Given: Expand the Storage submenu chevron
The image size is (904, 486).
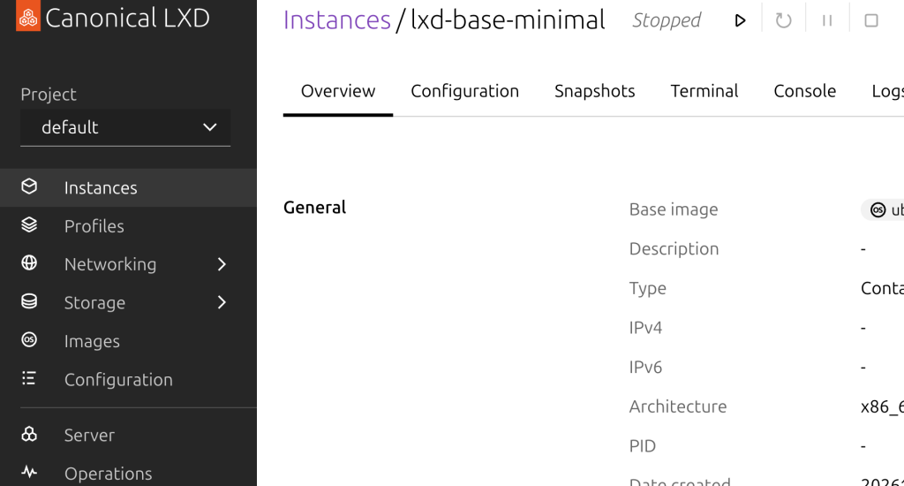Looking at the screenshot, I should pos(222,302).
